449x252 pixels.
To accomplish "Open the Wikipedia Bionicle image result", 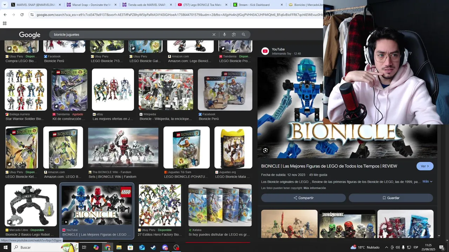I will [x=166, y=90].
